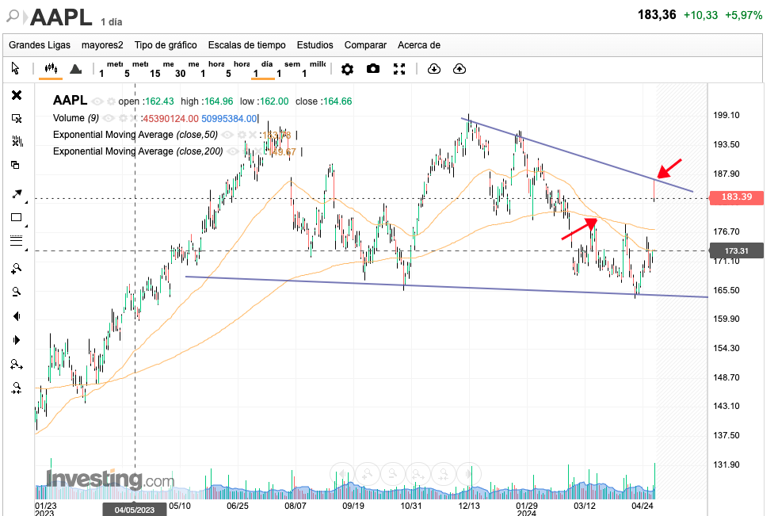
Task: Click the cloud upload icon
Action: [460, 69]
